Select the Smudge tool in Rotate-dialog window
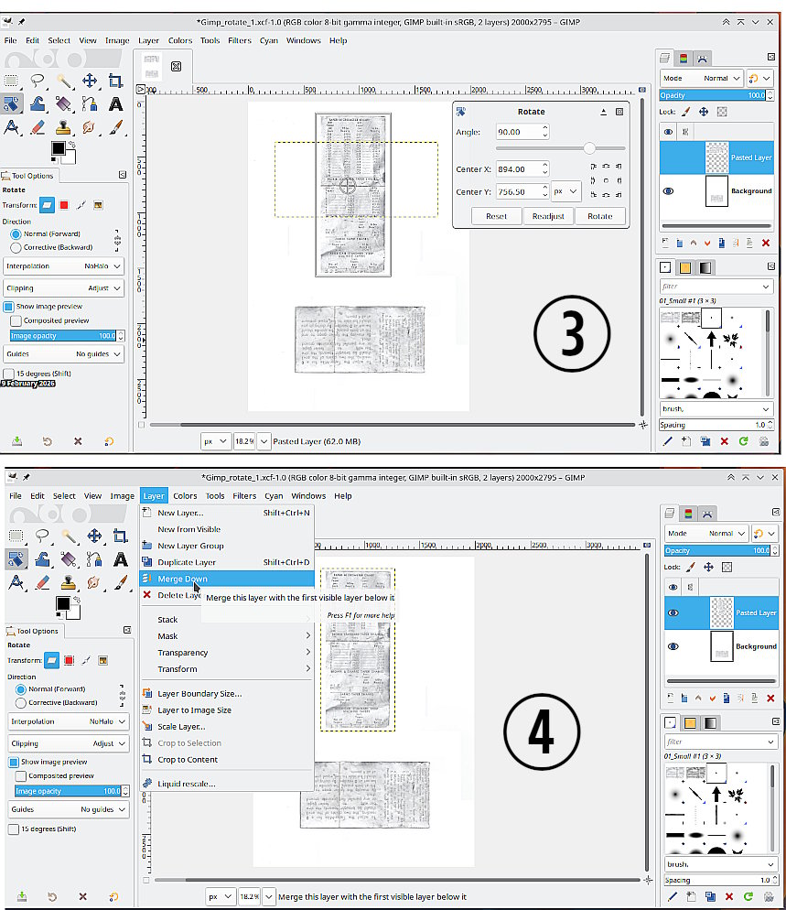Screen dimensions: 786x910 pos(90,127)
